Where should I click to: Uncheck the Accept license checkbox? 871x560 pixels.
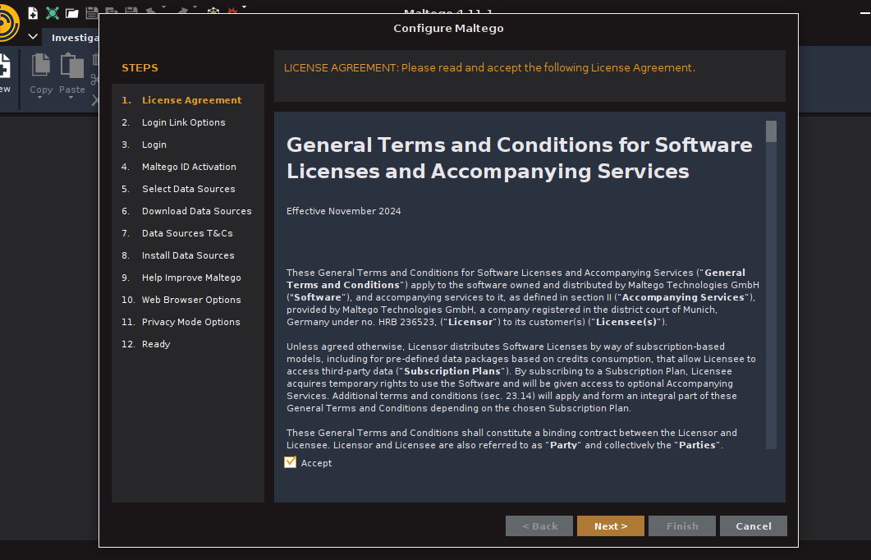(290, 462)
